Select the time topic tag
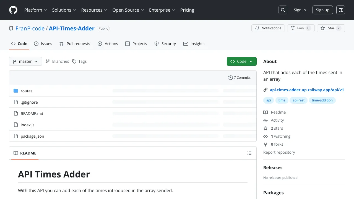This screenshot has width=354, height=199. click(282, 100)
